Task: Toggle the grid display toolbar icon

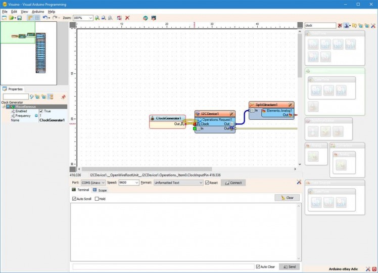Action: (37, 18)
